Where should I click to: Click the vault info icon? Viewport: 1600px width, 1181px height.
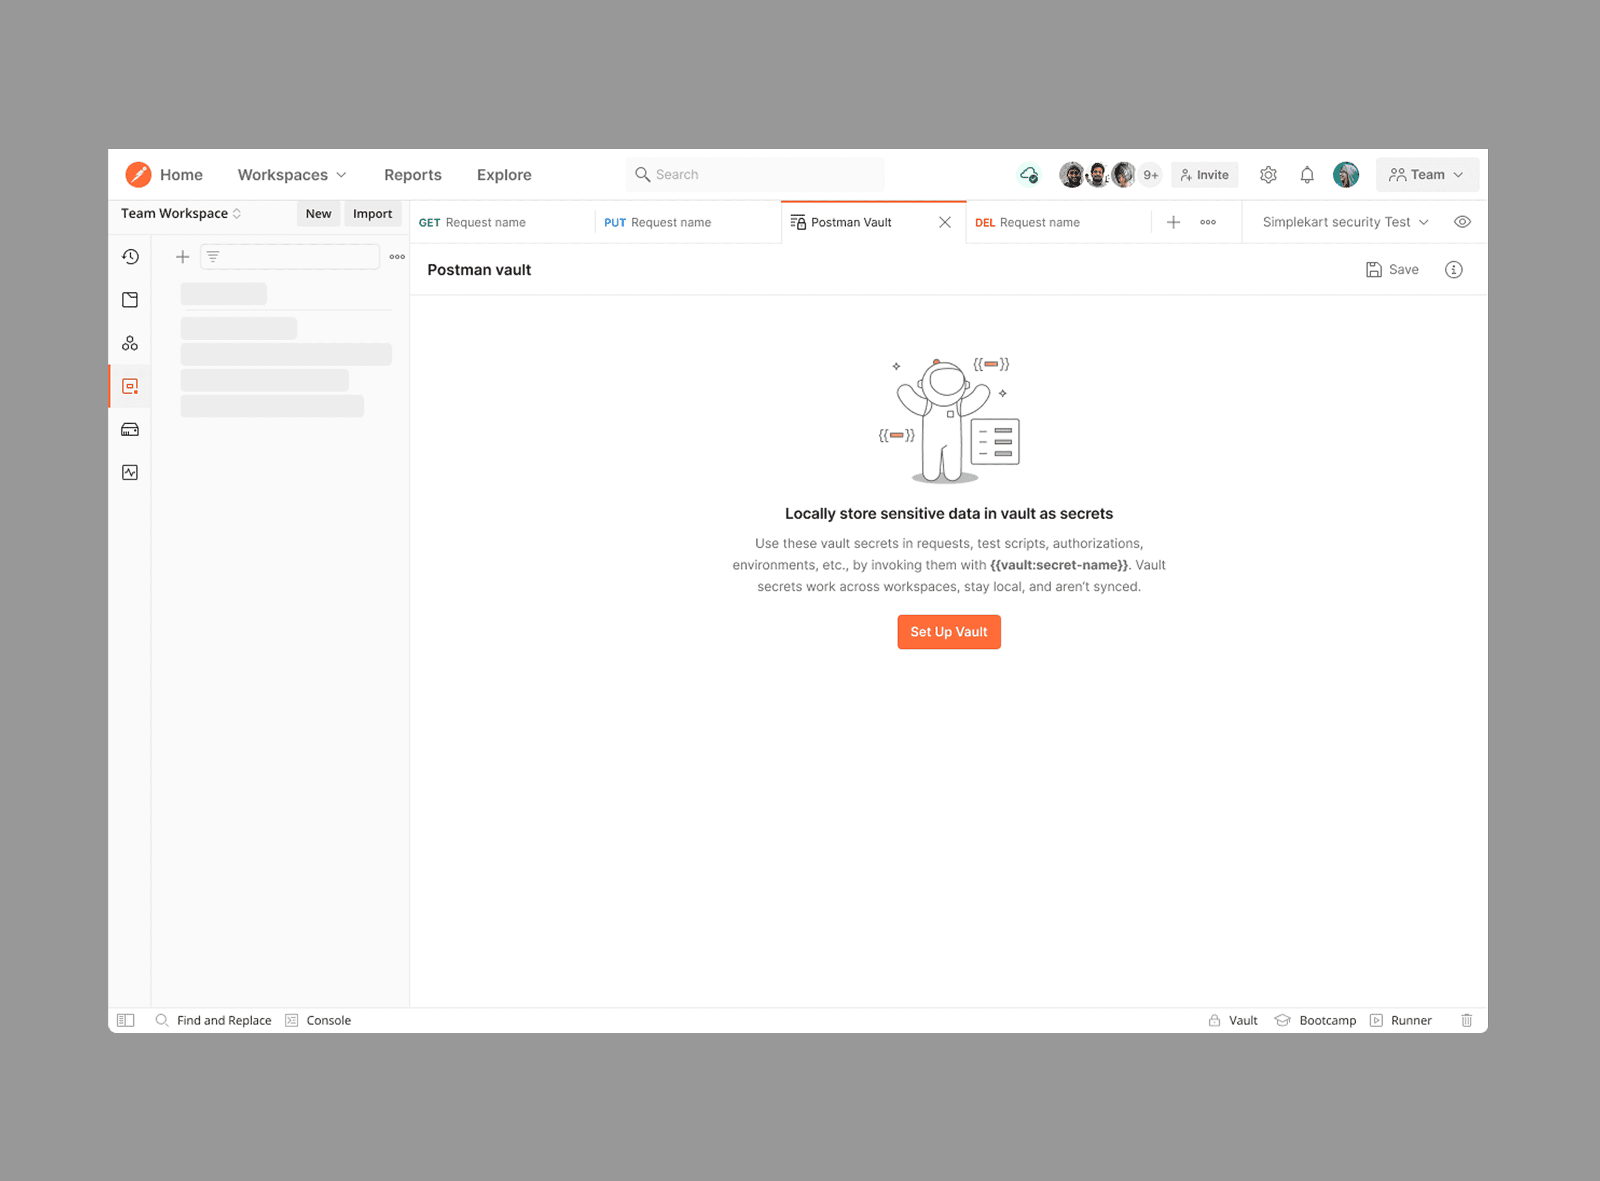(x=1453, y=270)
